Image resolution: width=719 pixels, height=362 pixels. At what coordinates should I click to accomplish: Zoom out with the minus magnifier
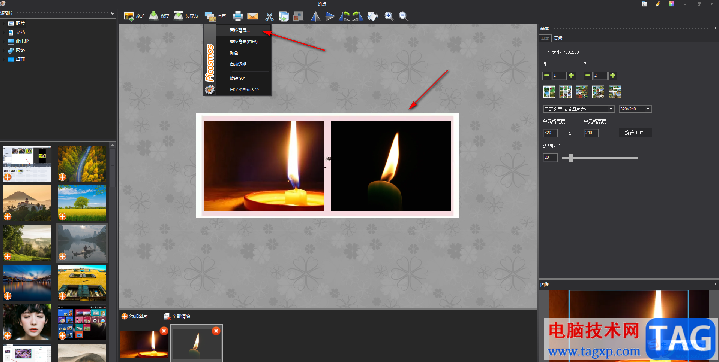click(x=403, y=16)
